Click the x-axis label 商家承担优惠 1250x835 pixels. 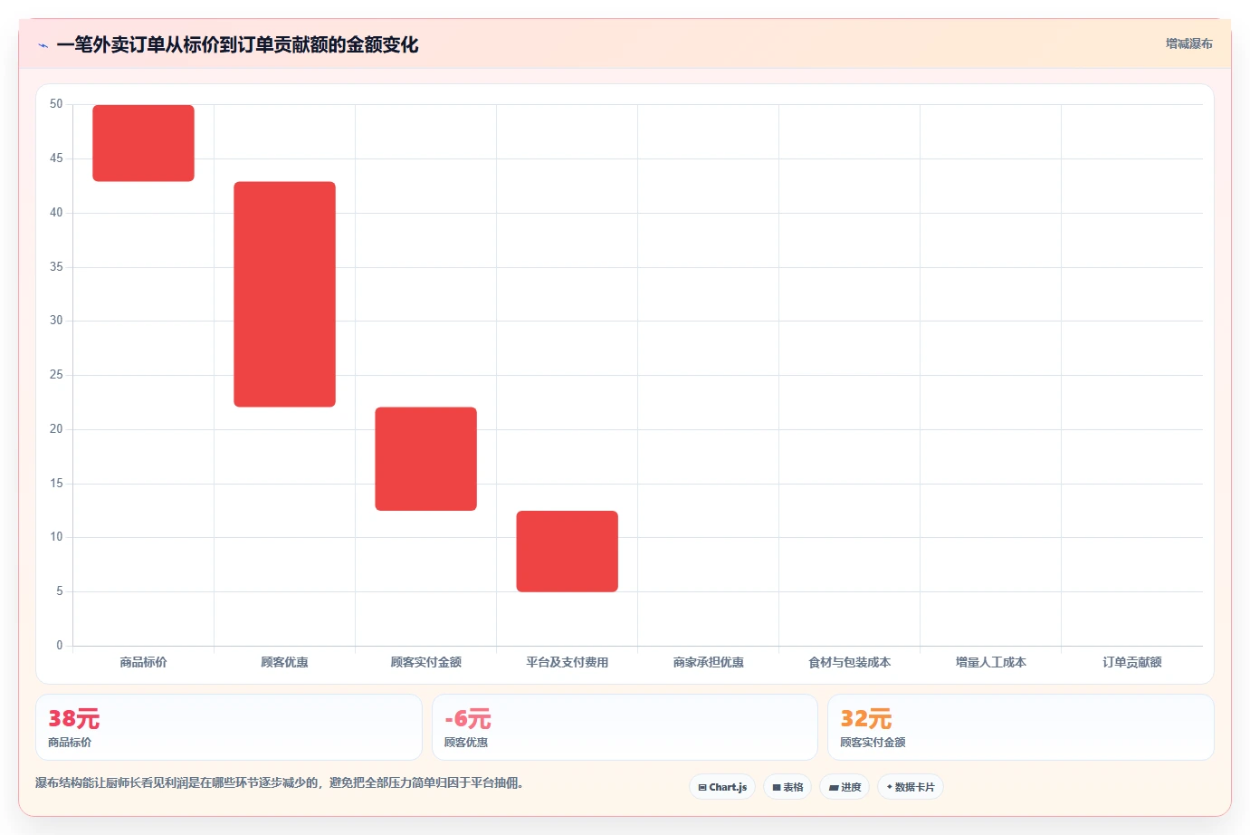[708, 662]
